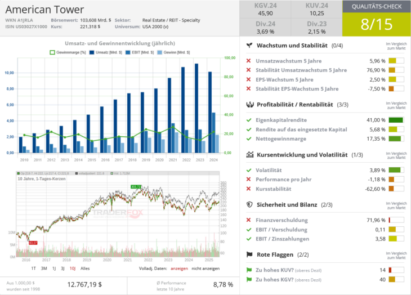Select the 3J chart timeframe
The width and height of the screenshot is (411, 295).
click(x=62, y=269)
